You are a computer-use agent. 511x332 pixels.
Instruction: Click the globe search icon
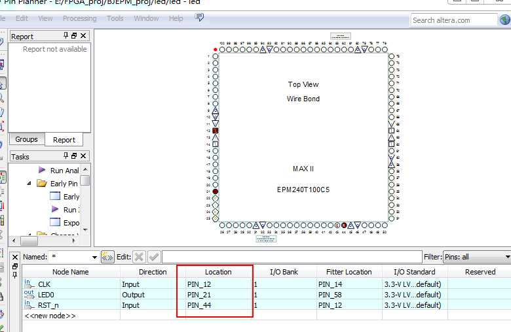pyautogui.click(x=504, y=20)
